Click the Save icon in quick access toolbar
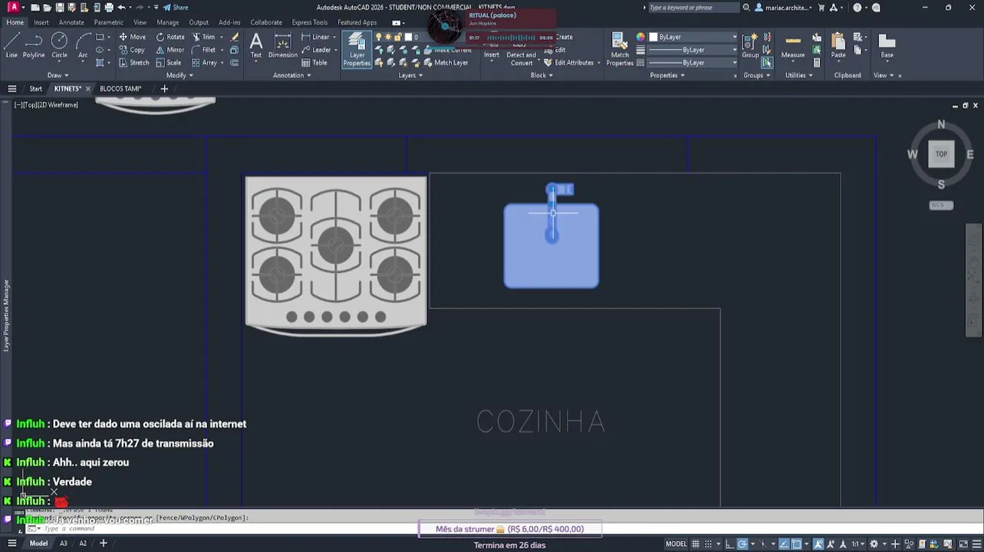This screenshot has height=552, width=984. [x=59, y=8]
